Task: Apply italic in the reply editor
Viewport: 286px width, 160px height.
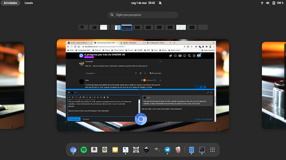Action: pos(76,97)
